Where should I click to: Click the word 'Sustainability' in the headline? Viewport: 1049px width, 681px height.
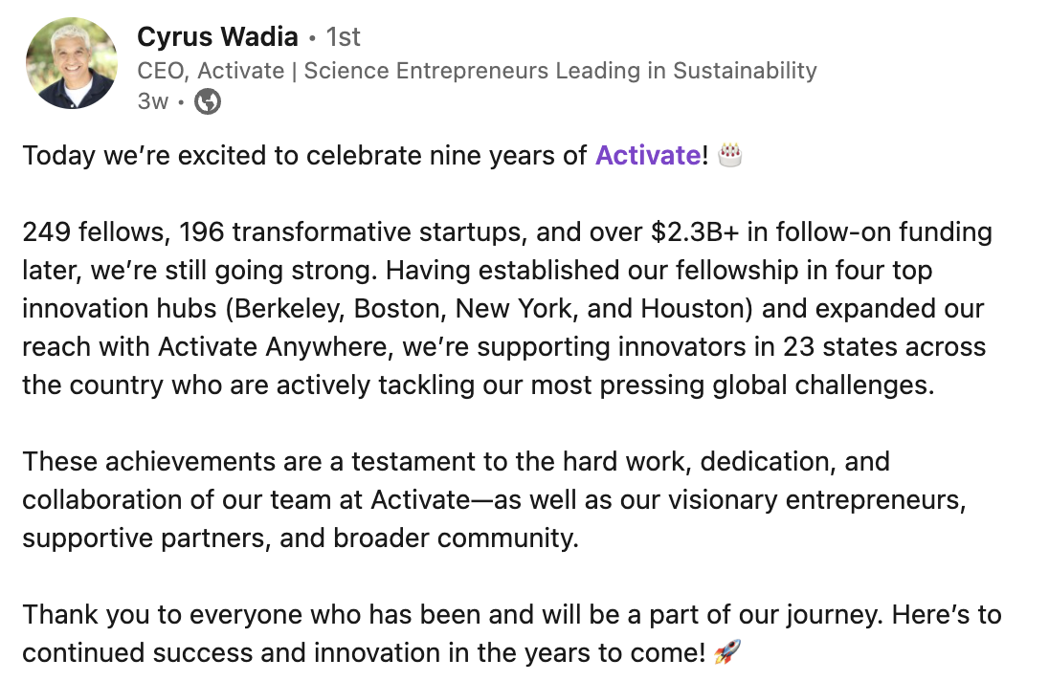(x=745, y=70)
